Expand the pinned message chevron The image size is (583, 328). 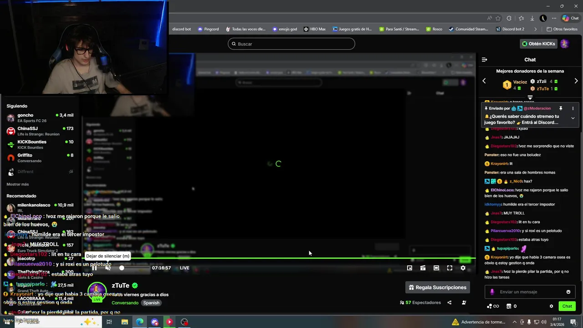coord(573,118)
